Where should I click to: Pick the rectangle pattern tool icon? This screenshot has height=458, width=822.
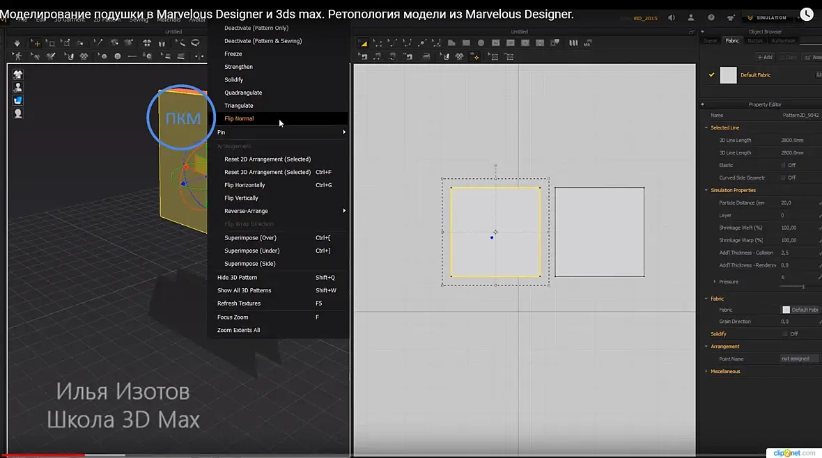coord(466,43)
